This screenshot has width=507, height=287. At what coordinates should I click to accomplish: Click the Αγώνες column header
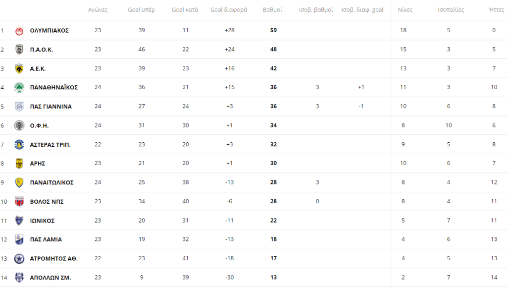(98, 10)
